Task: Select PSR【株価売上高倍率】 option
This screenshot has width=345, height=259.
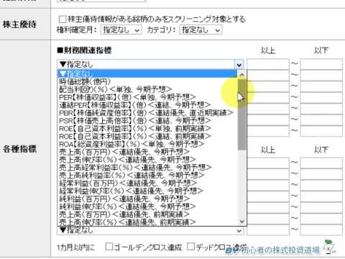Action: click(147, 121)
